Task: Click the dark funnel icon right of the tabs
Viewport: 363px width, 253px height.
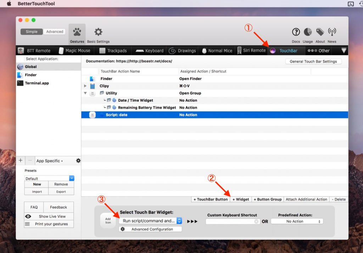Action: coord(344,50)
